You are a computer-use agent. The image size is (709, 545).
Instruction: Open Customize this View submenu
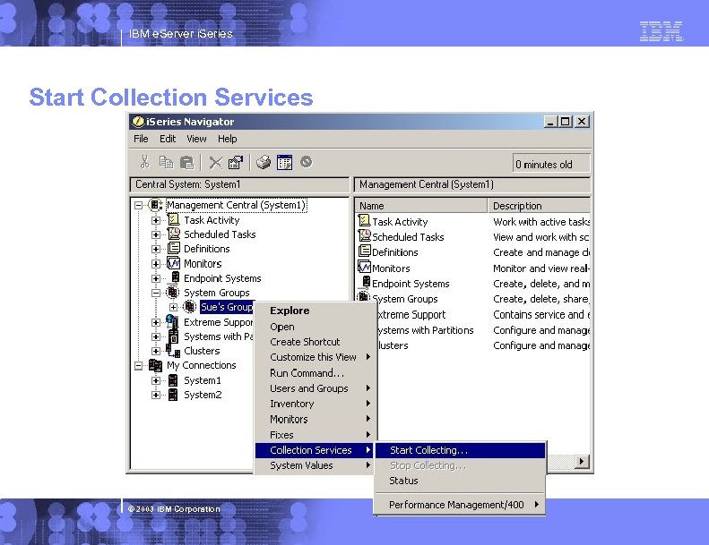315,357
